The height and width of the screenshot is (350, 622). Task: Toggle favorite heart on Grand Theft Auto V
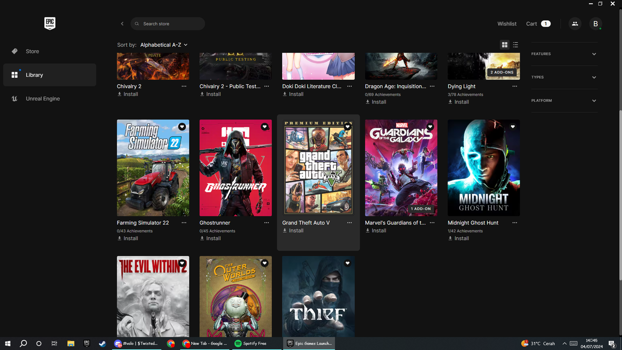(x=347, y=127)
